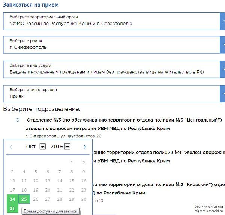Click date 1 in October calendar

[72, 163]
